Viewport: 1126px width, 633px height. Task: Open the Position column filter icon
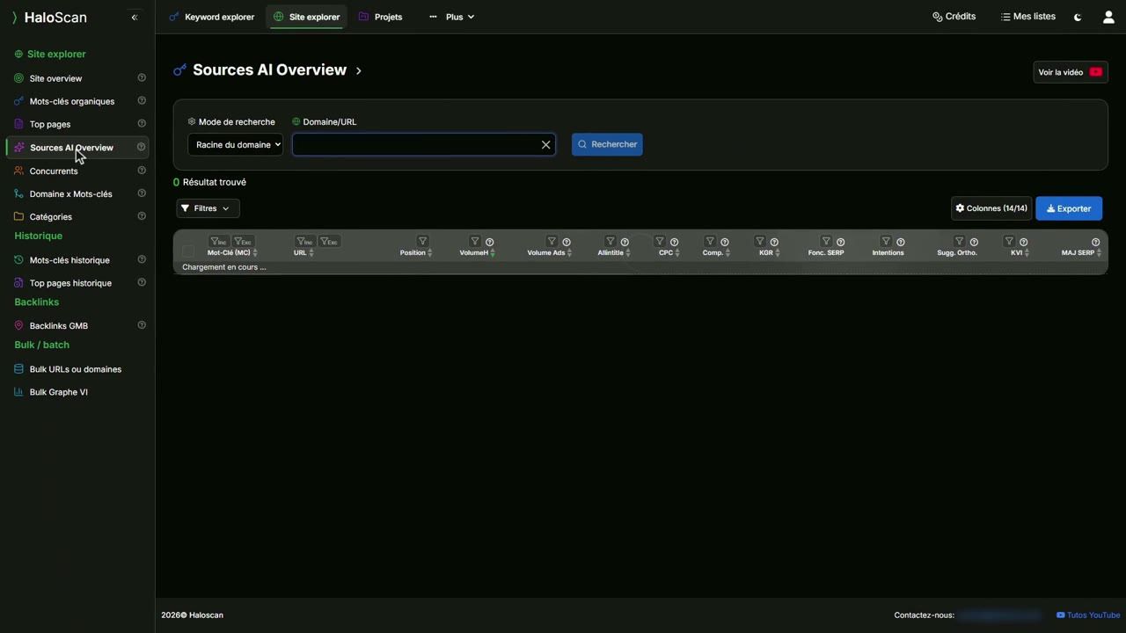coord(422,241)
